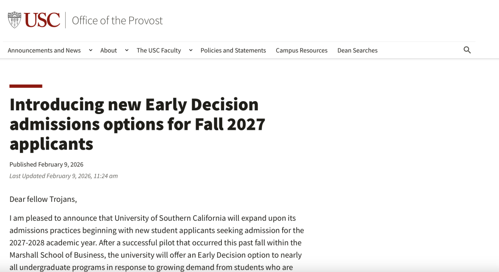Open the About menu item
The height and width of the screenshot is (272, 499).
109,50
